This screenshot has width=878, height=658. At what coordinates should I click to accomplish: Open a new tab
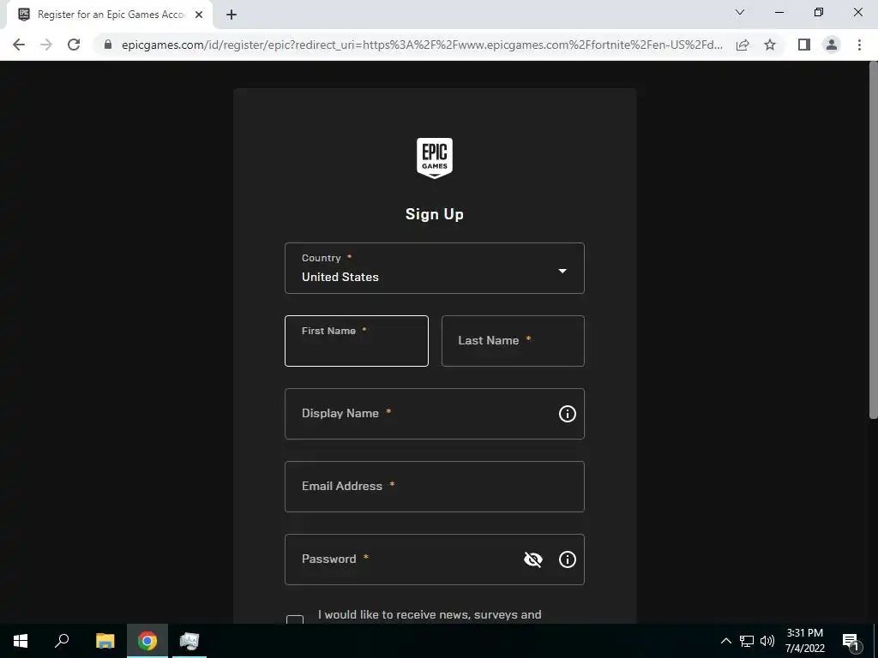tap(232, 15)
